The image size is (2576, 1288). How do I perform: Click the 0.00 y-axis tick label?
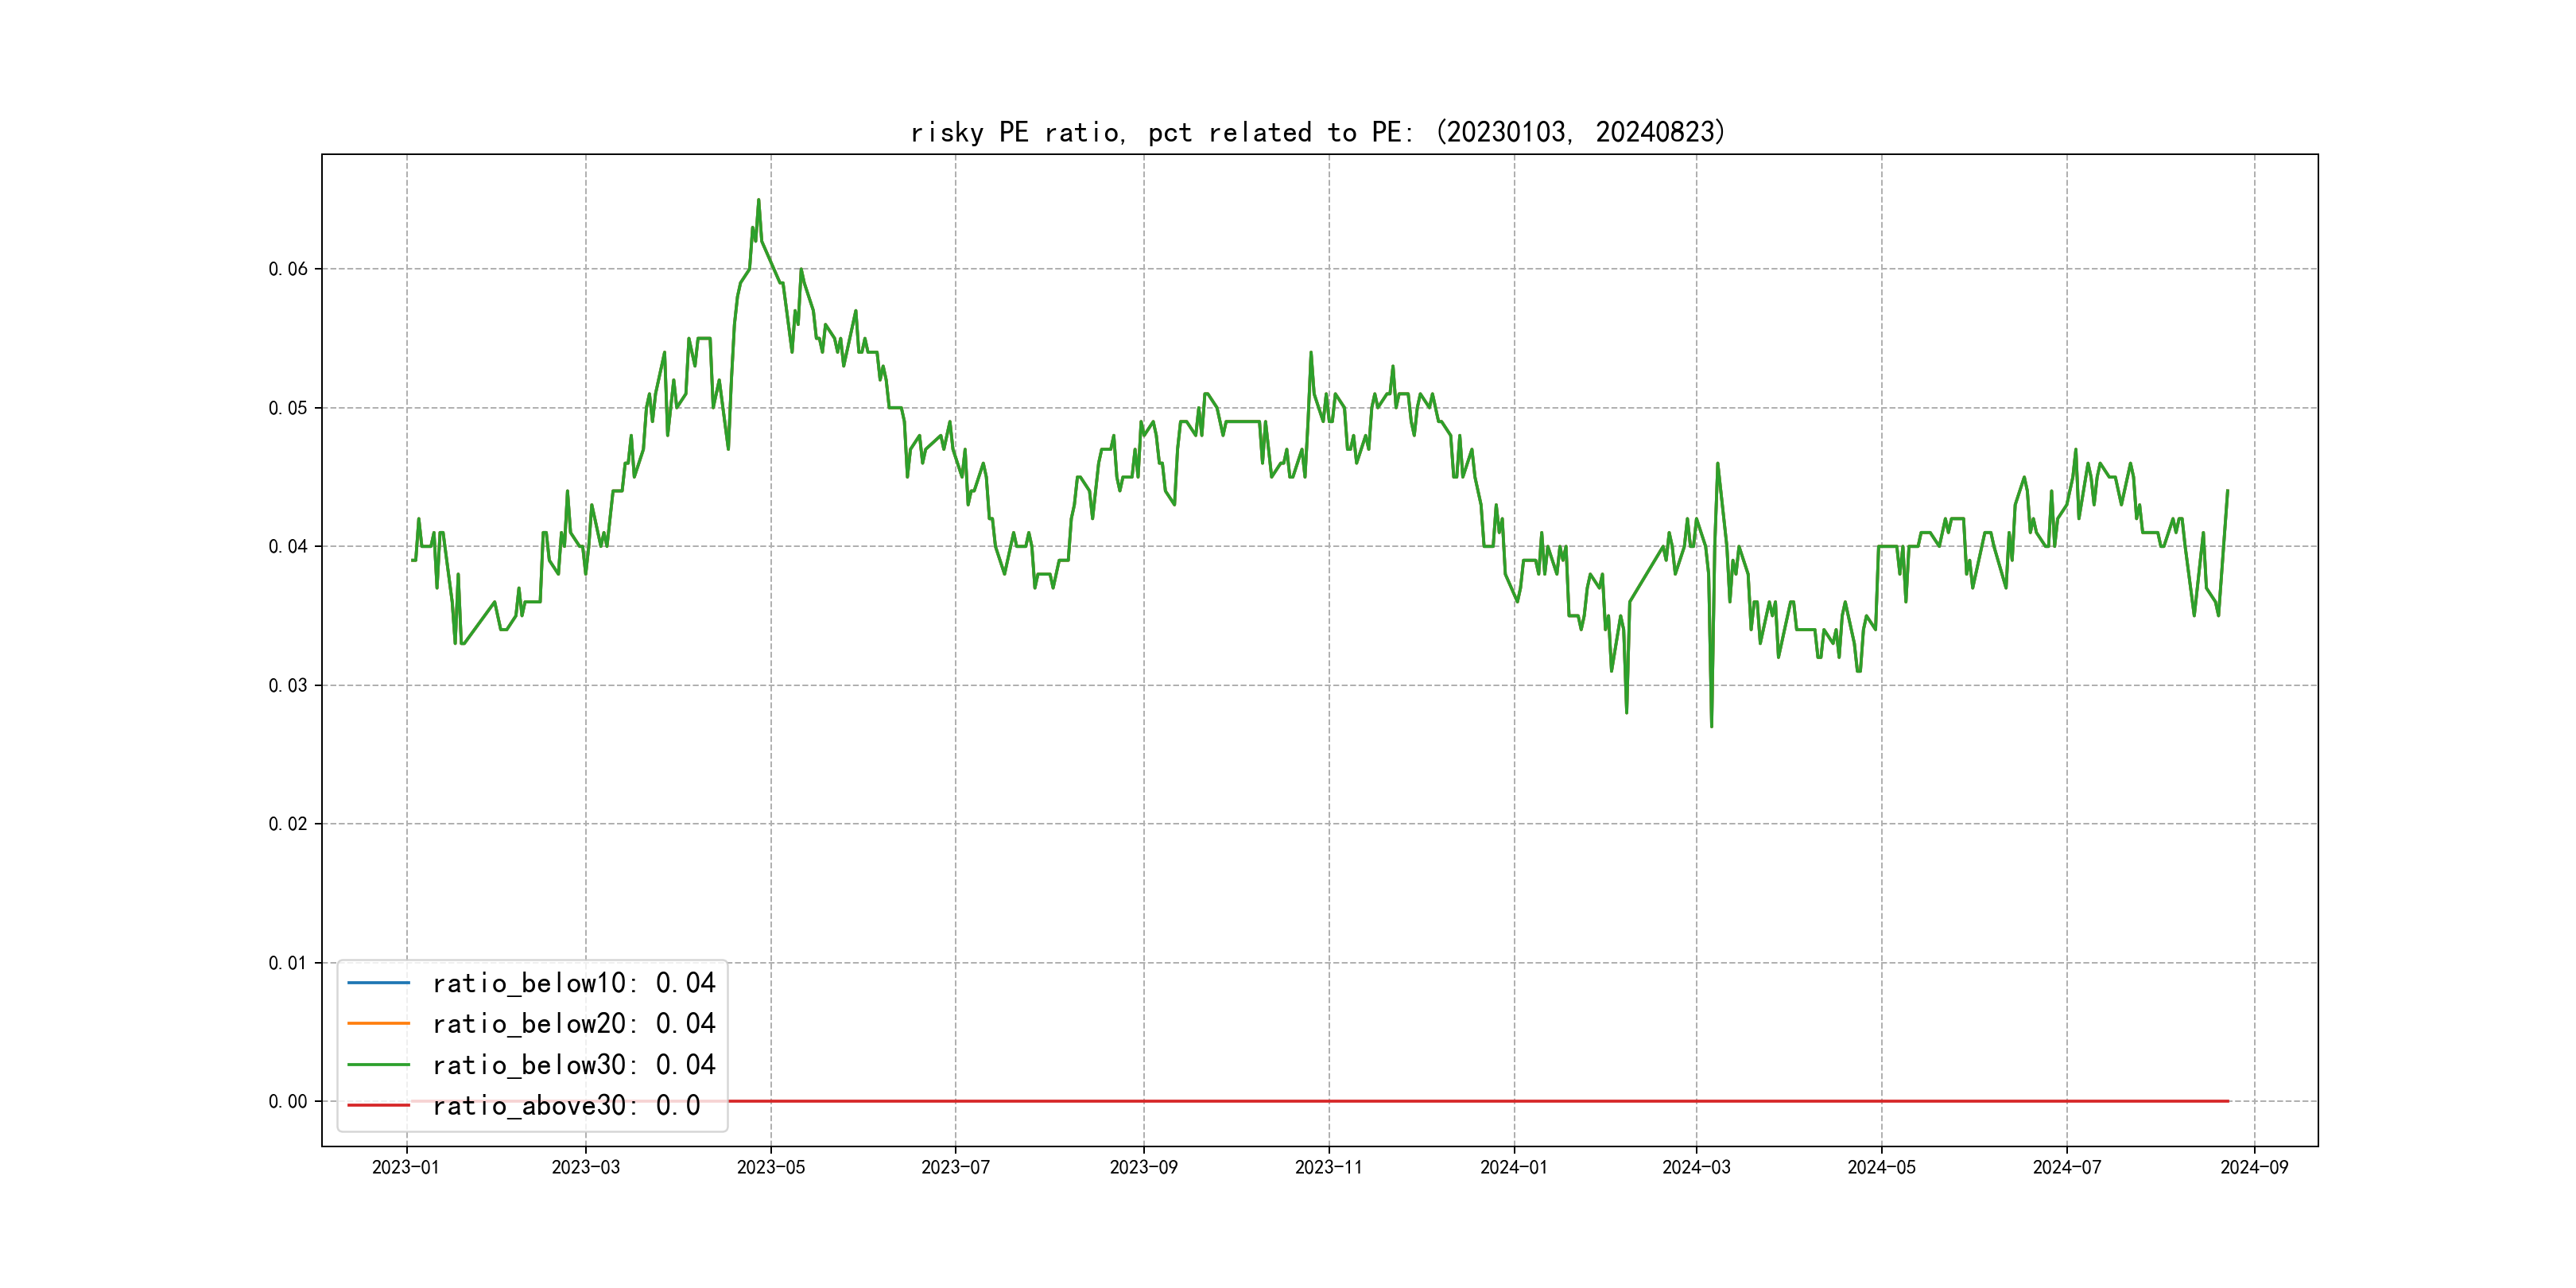(287, 1101)
